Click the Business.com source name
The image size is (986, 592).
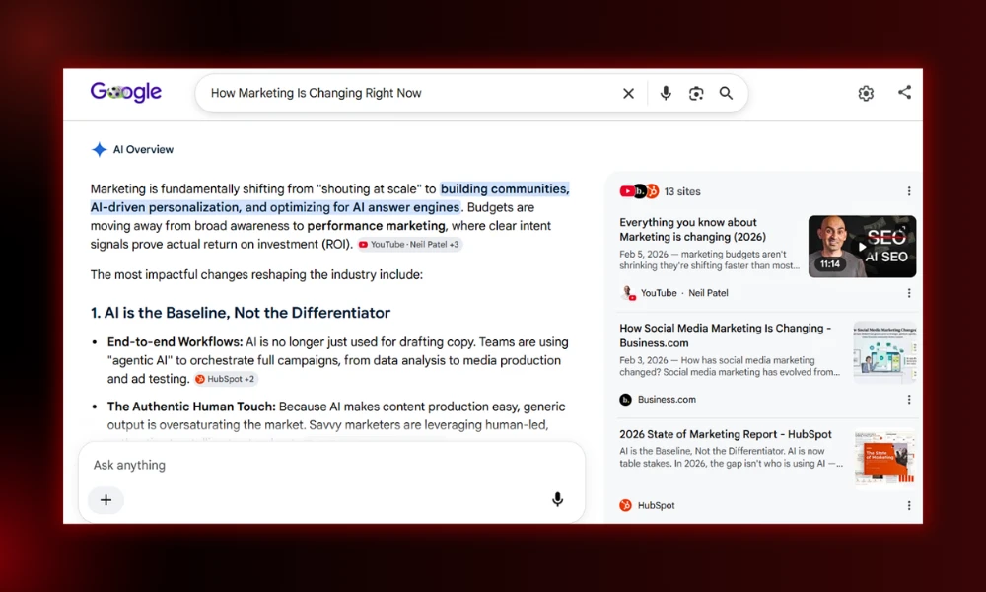pyautogui.click(x=667, y=400)
